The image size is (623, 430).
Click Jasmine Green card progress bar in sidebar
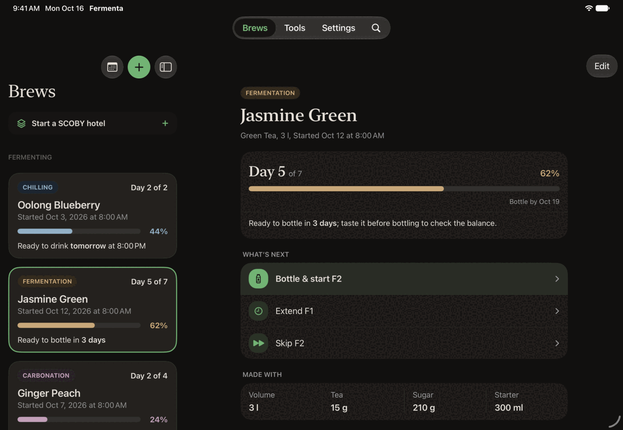click(x=79, y=325)
